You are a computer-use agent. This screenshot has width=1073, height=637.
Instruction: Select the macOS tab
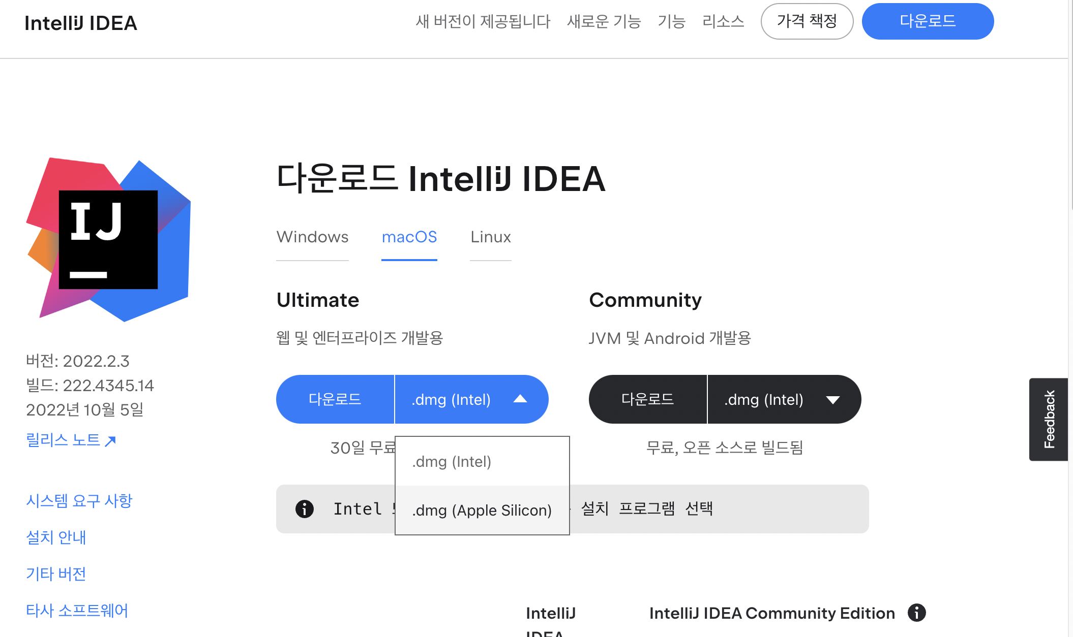(x=409, y=237)
